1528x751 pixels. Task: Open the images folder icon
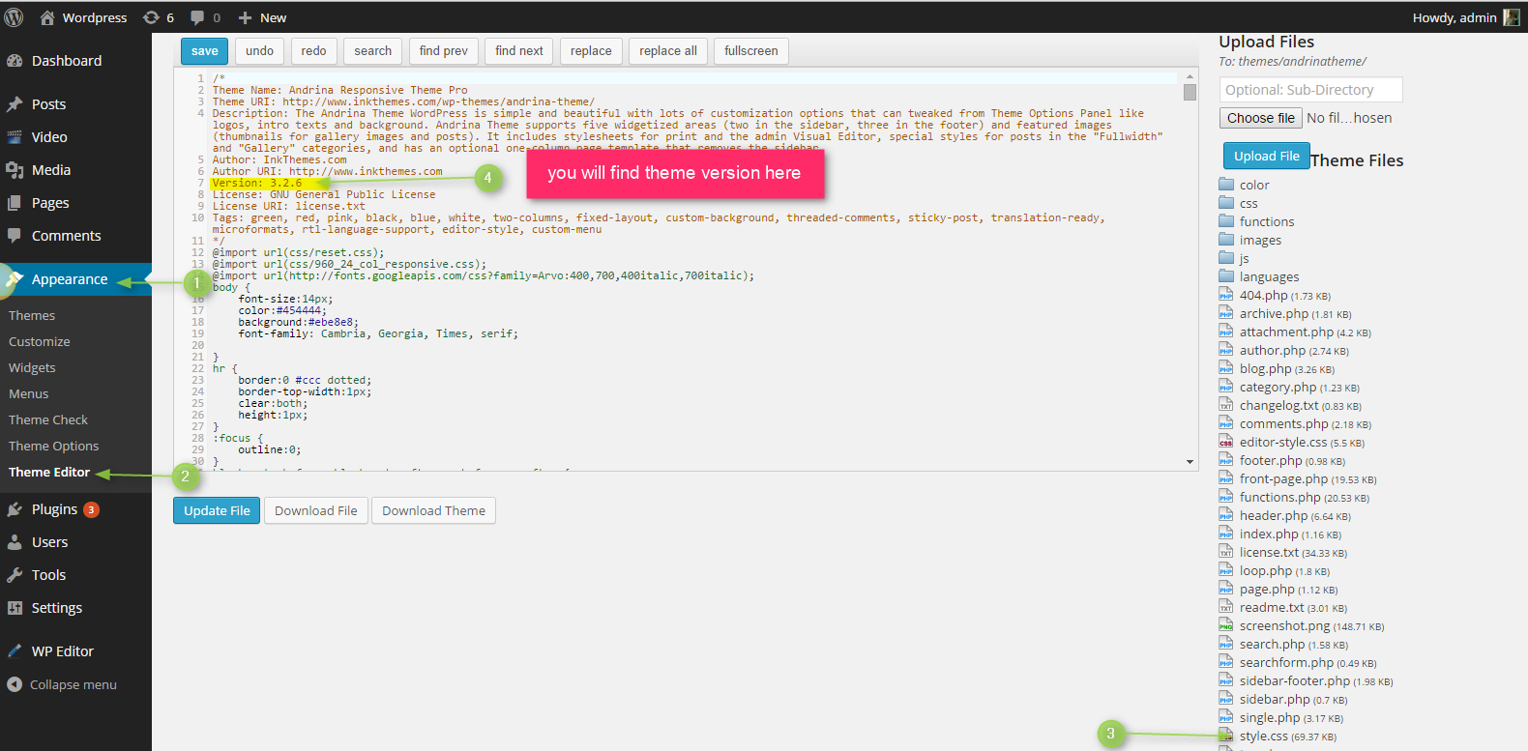point(1226,240)
